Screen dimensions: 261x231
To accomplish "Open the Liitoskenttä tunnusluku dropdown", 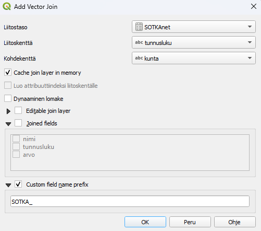I will [x=194, y=42].
